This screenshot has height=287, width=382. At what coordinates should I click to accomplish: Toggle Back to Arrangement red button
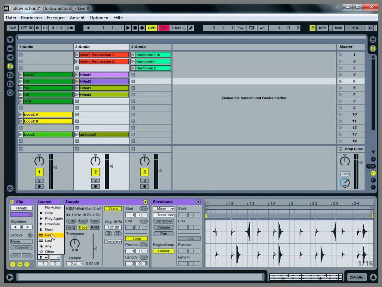164,28
